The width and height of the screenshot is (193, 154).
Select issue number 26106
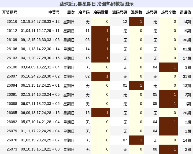[x=12, y=49]
